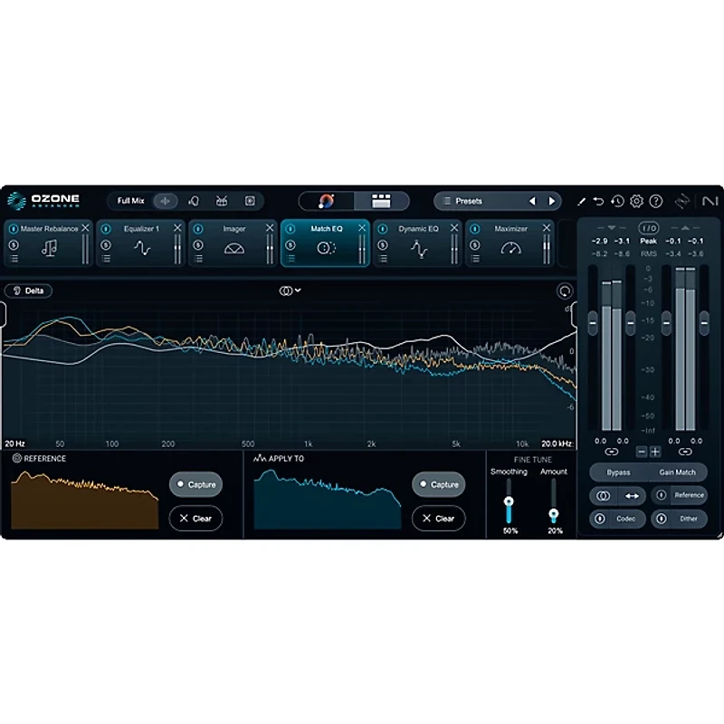Select the bass stem focus icon

pos(250,201)
